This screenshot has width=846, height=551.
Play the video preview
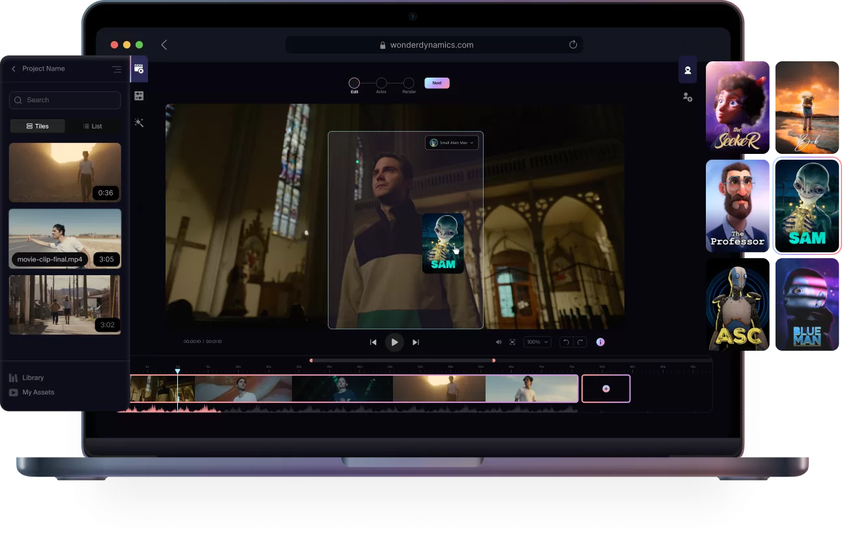(394, 342)
